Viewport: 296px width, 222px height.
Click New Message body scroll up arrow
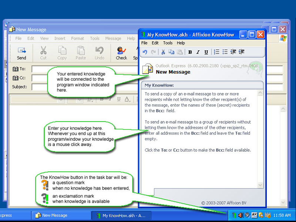(x=283, y=109)
